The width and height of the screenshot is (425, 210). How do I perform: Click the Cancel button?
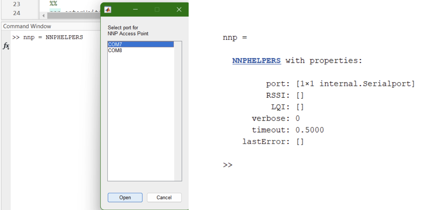click(x=164, y=198)
